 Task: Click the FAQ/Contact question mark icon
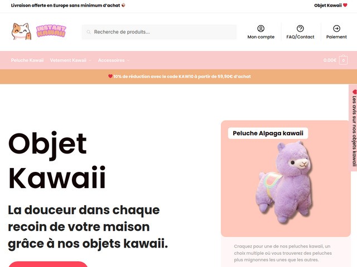click(x=300, y=28)
